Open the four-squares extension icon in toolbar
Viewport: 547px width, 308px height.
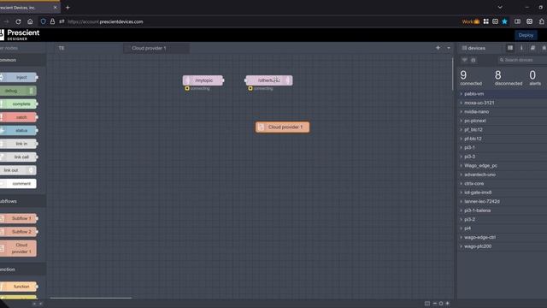(486, 21)
